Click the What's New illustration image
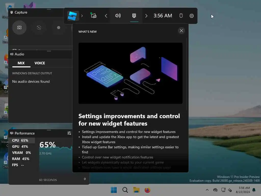Screen dimensions: 261x196 (x=130, y=73)
